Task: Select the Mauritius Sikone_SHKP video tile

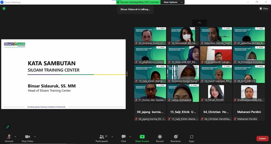Action: pyautogui.click(x=216, y=36)
